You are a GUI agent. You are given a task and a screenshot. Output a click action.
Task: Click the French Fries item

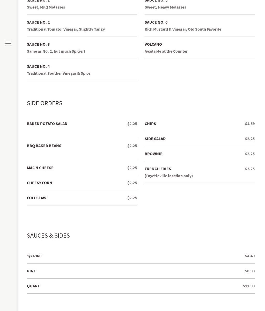click(x=158, y=169)
